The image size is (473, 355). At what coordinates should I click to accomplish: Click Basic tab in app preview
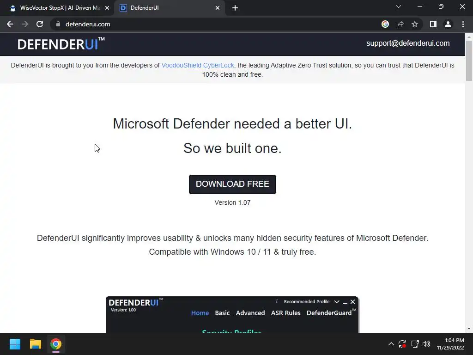(222, 313)
